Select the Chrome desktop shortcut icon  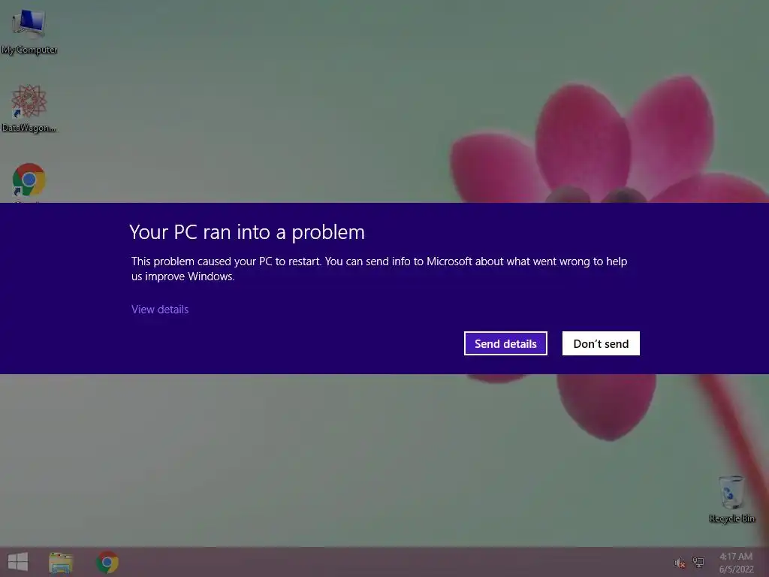[29, 180]
